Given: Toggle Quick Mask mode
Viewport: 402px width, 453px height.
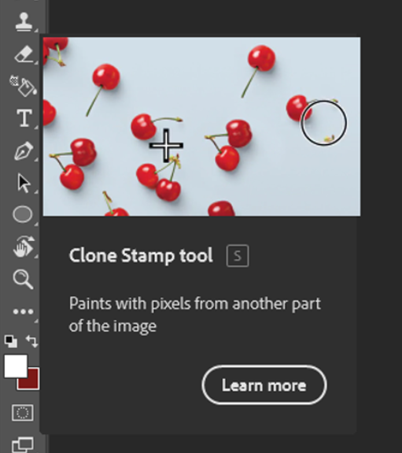Looking at the screenshot, I should pos(23,413).
